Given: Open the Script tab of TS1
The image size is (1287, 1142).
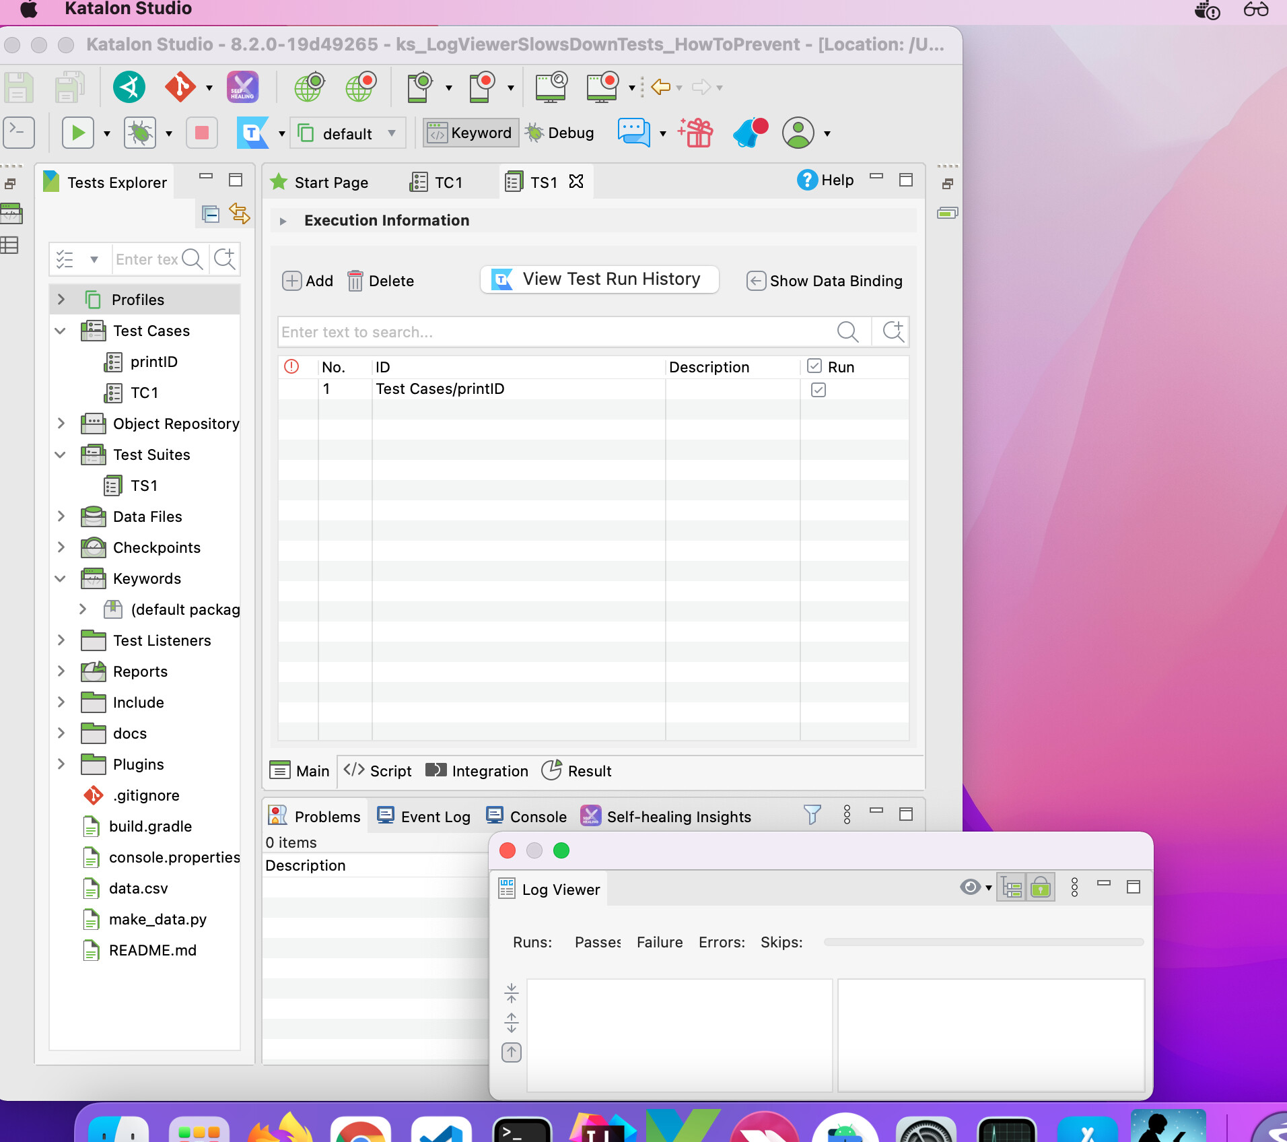Looking at the screenshot, I should click(378, 770).
